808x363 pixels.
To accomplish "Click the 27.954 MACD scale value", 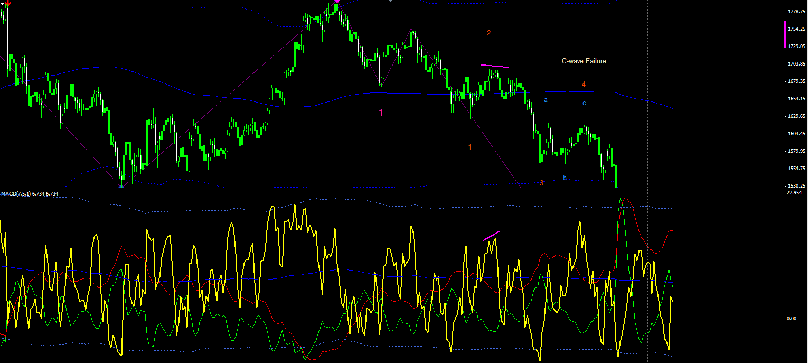I will [x=794, y=193].
